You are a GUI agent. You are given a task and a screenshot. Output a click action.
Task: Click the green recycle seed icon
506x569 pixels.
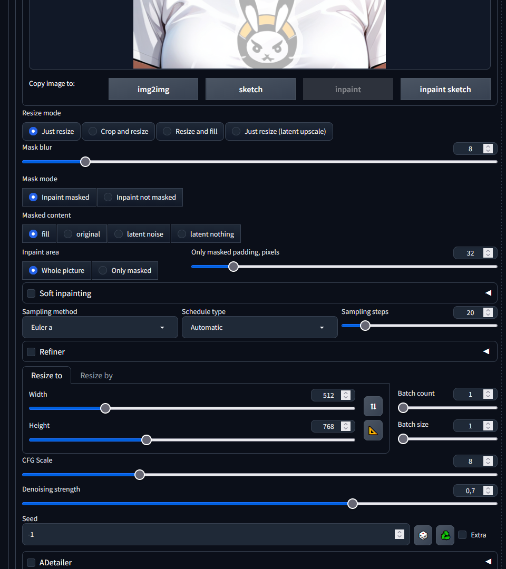tap(445, 535)
